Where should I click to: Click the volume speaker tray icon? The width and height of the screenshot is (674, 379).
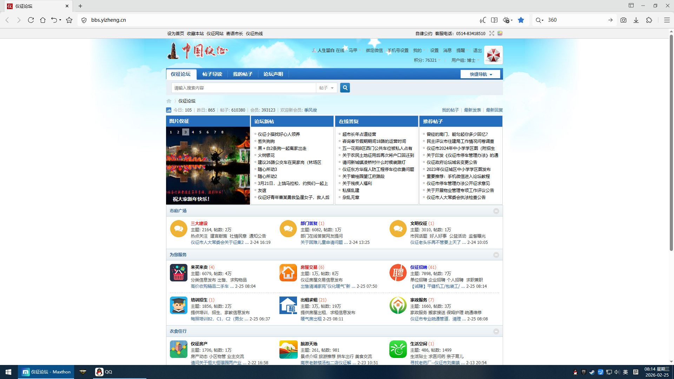tap(617, 372)
